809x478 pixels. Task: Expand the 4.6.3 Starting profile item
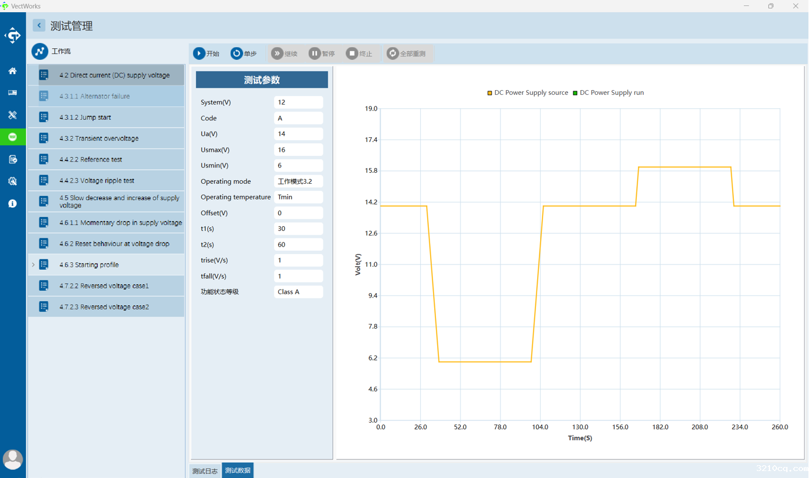coord(33,265)
